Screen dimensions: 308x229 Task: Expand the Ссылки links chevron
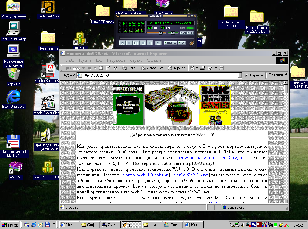coord(286,74)
